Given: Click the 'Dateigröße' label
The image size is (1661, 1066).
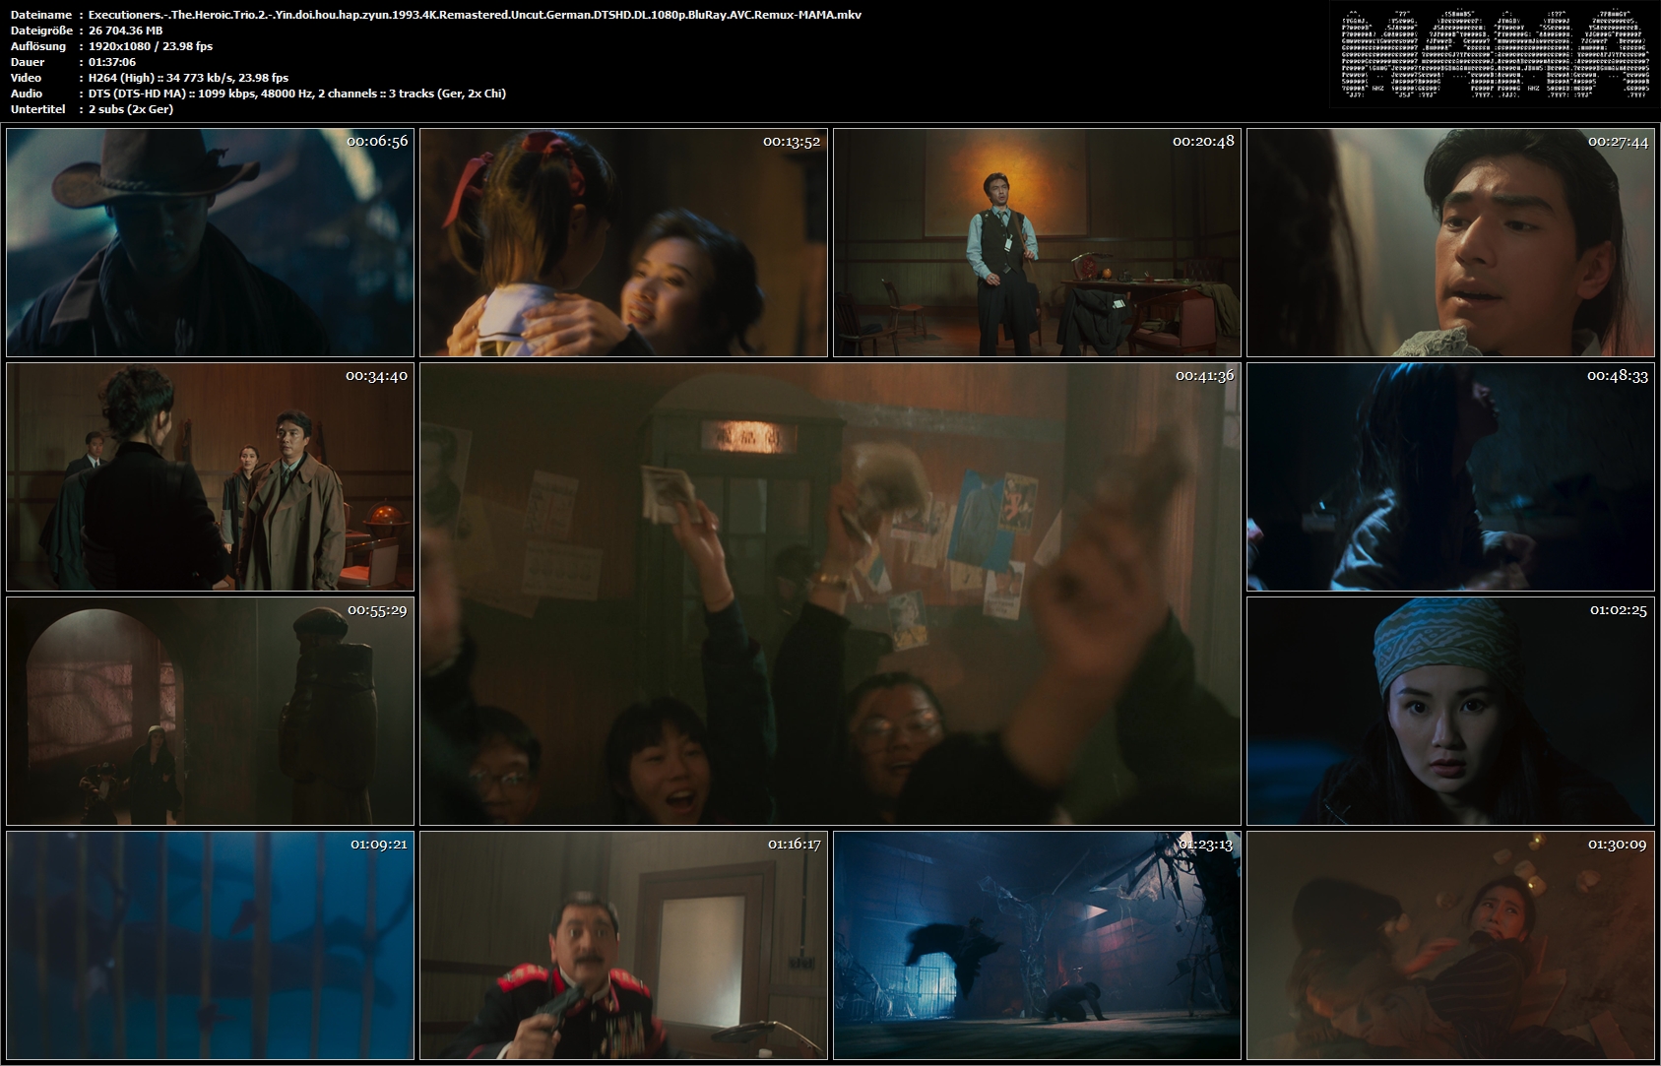Looking at the screenshot, I should [39, 31].
